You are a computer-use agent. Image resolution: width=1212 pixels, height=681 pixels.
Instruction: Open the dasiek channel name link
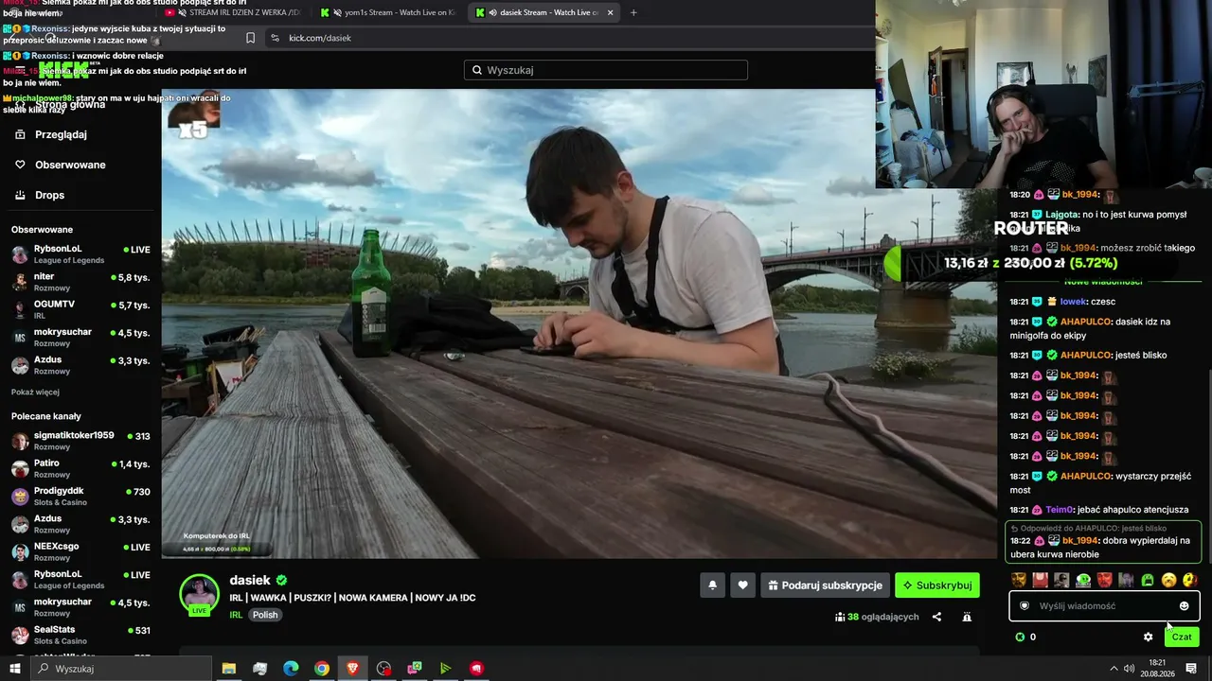[x=250, y=581]
